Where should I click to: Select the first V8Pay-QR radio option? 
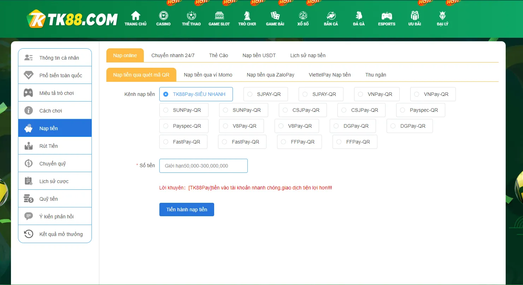(241, 126)
